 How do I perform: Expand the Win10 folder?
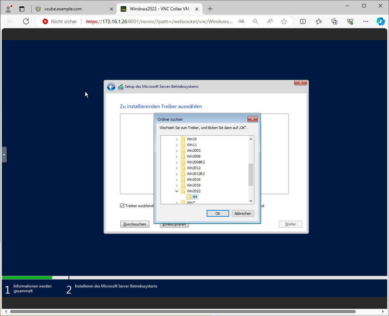177,139
